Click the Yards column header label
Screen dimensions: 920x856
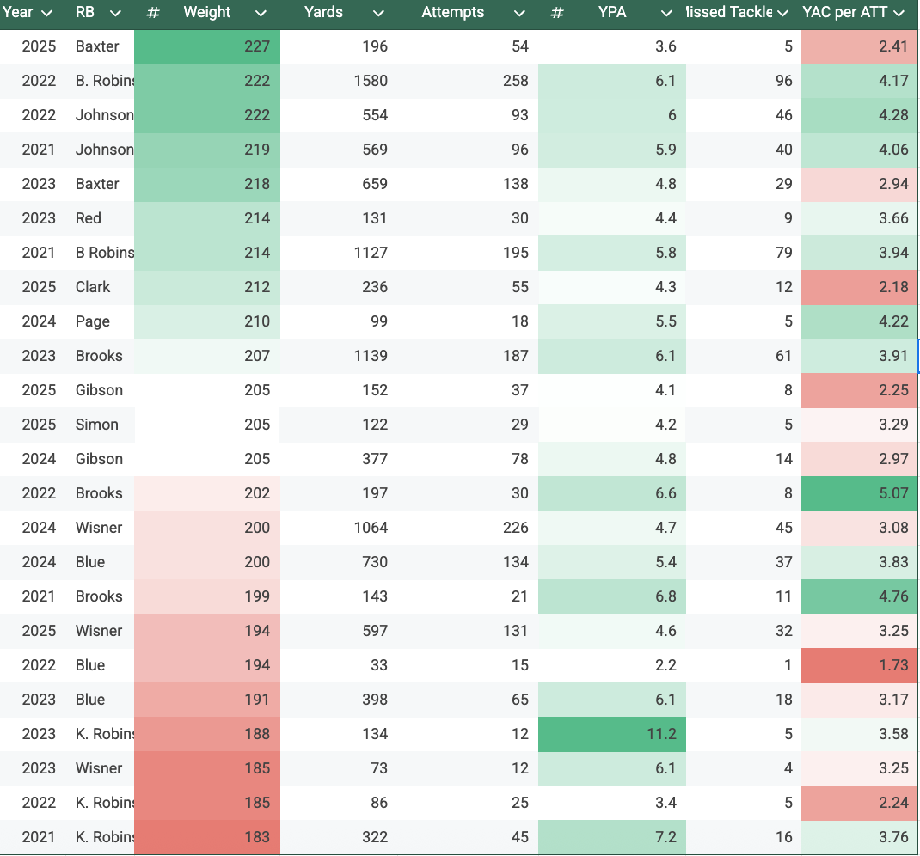point(323,13)
